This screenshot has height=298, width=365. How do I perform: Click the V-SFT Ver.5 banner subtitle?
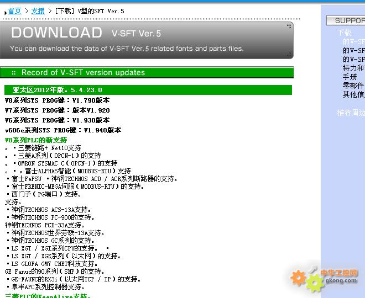136,34
